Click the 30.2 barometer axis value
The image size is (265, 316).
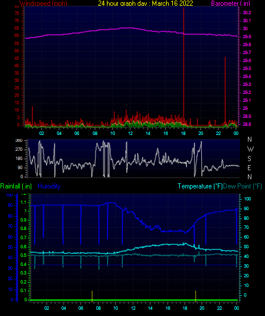pyautogui.click(x=247, y=13)
